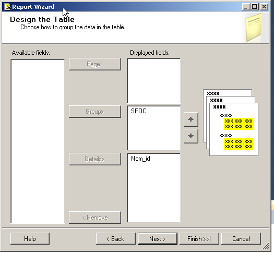The height and width of the screenshot is (253, 274).
Task: Open Help for the wizard
Action: [x=30, y=239]
